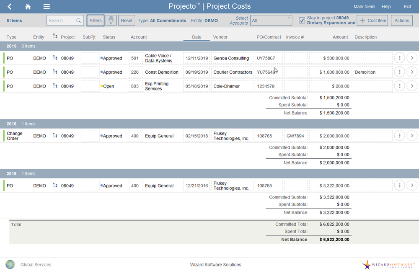Image resolution: width=419 pixels, height=271 pixels.
Task: Expand the Courier Contractors row with the right chevron
Action: [412, 72]
